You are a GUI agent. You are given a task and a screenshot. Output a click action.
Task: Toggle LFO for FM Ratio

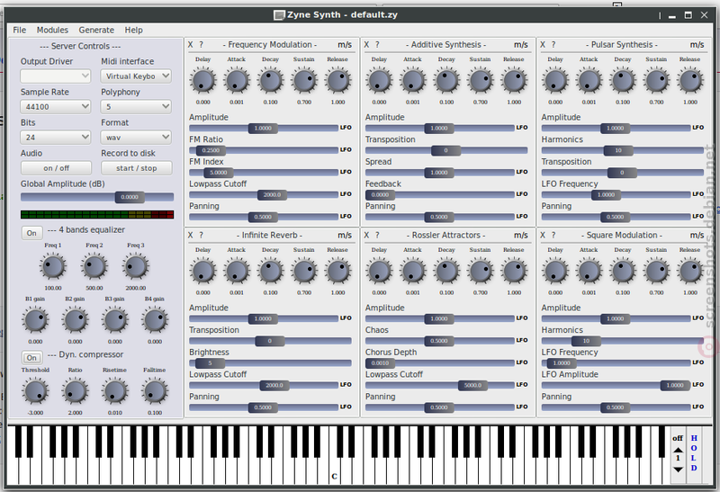tap(346, 149)
